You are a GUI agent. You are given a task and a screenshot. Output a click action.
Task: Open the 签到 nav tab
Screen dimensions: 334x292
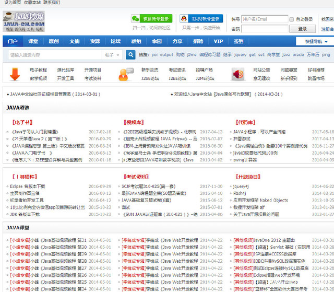[x=238, y=41]
